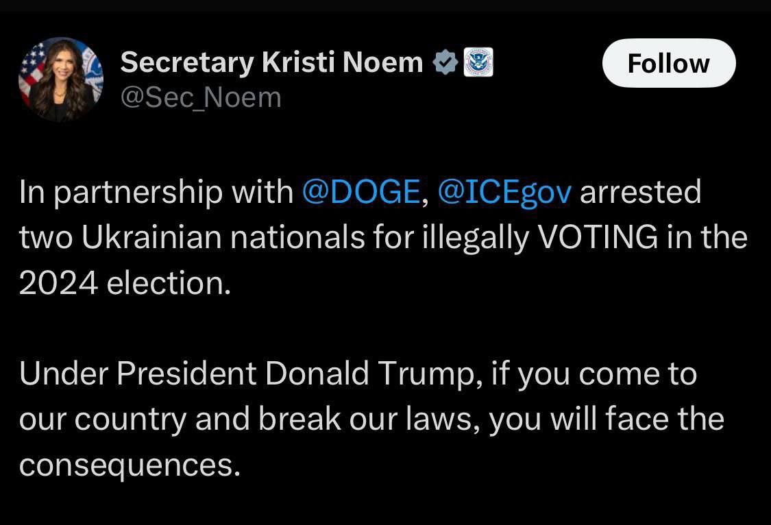This screenshot has height=525, width=771.
Task: Click the words 'In partnership with'
Action: (x=156, y=193)
